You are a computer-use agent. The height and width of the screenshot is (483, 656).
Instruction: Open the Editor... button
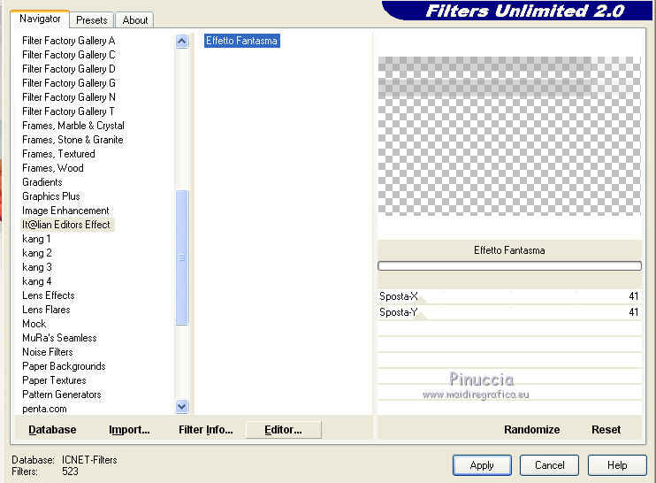(283, 430)
